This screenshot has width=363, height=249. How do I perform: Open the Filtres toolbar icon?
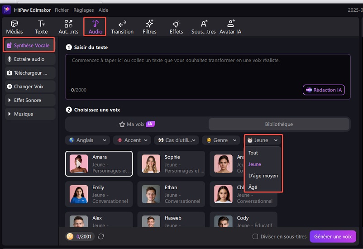[x=149, y=27]
